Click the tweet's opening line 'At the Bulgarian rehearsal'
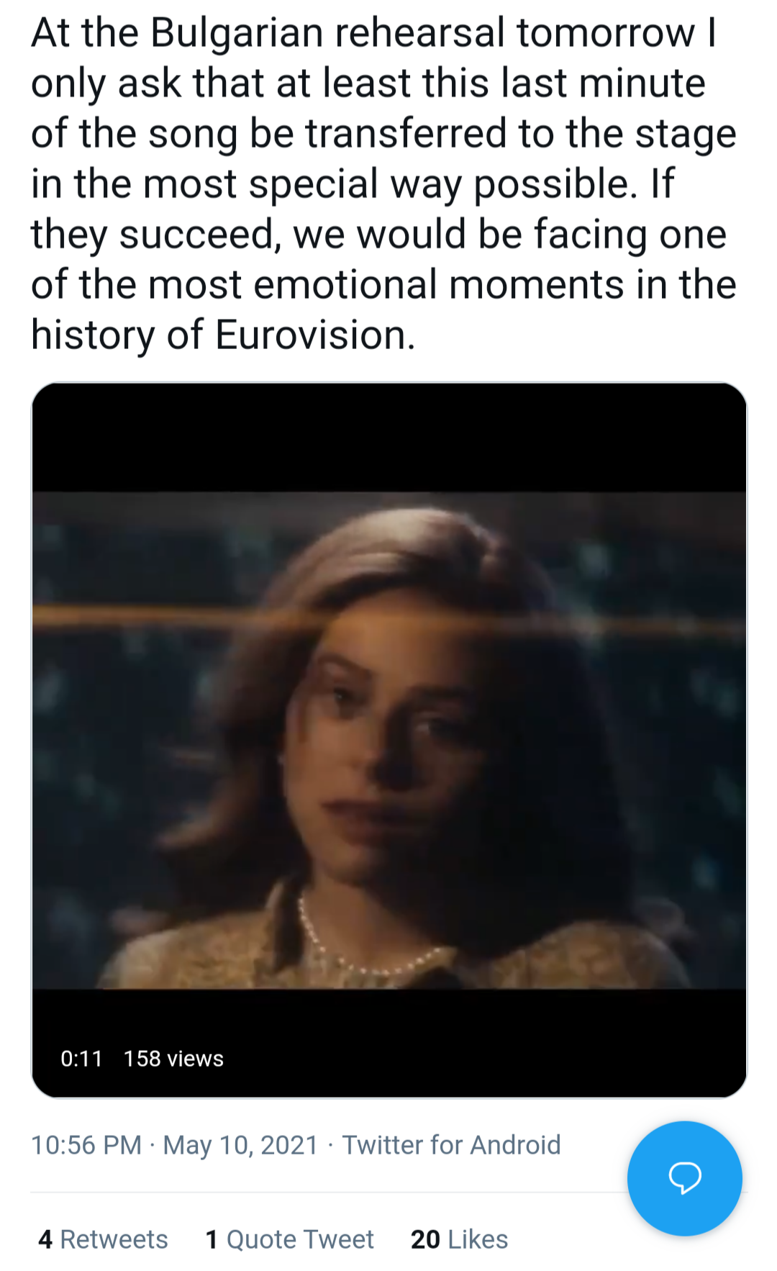777x1271 pixels. pyautogui.click(x=373, y=34)
